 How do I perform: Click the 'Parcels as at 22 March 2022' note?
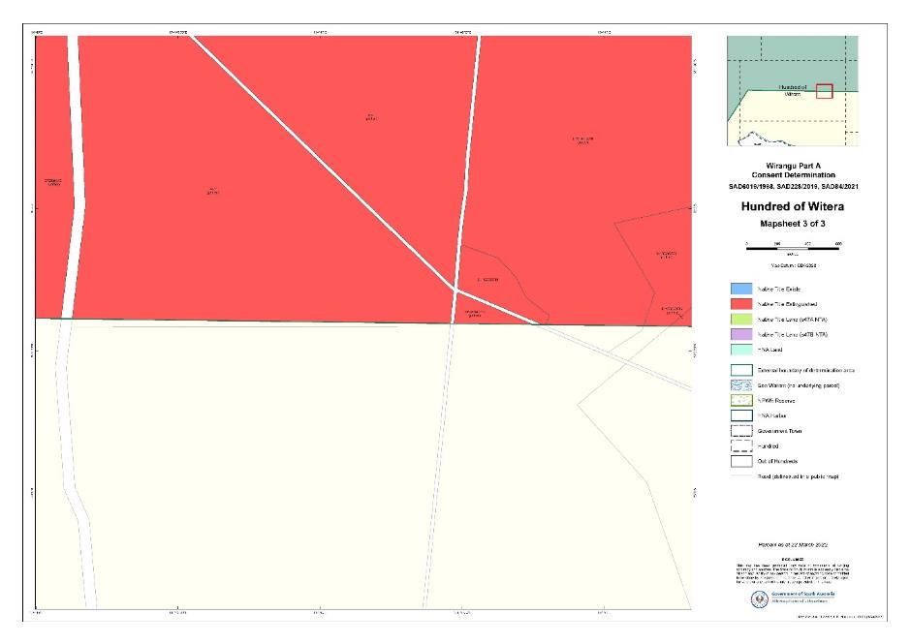[x=793, y=544]
